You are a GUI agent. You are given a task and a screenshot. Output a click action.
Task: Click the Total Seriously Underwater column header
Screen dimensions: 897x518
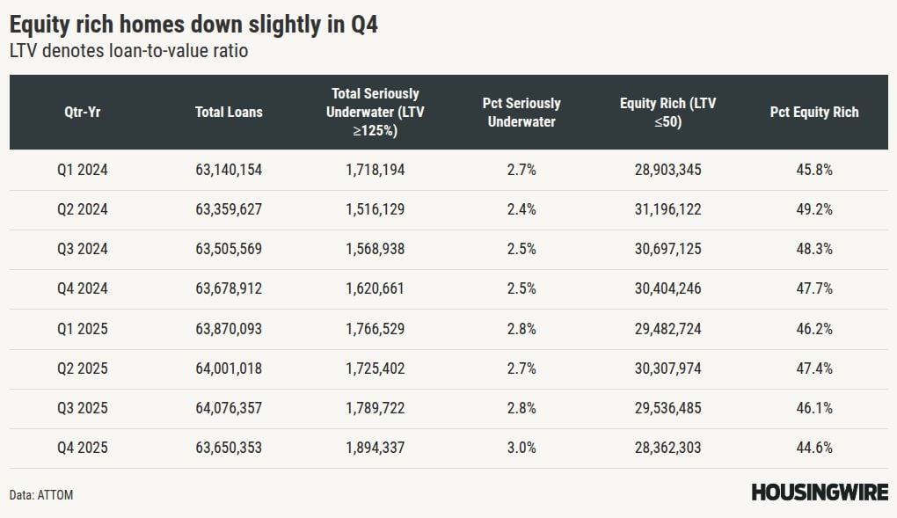(375, 112)
